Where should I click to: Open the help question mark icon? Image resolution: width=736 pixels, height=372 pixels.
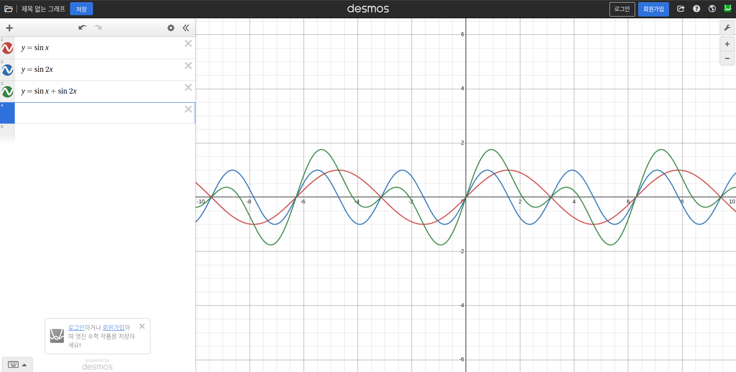tap(696, 9)
